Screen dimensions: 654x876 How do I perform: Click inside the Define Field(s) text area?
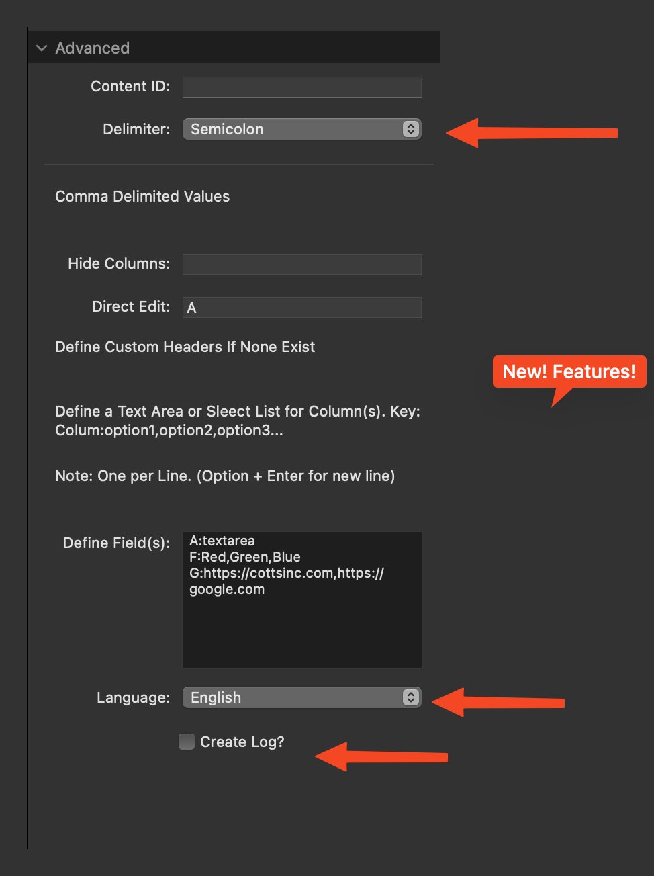tap(301, 631)
